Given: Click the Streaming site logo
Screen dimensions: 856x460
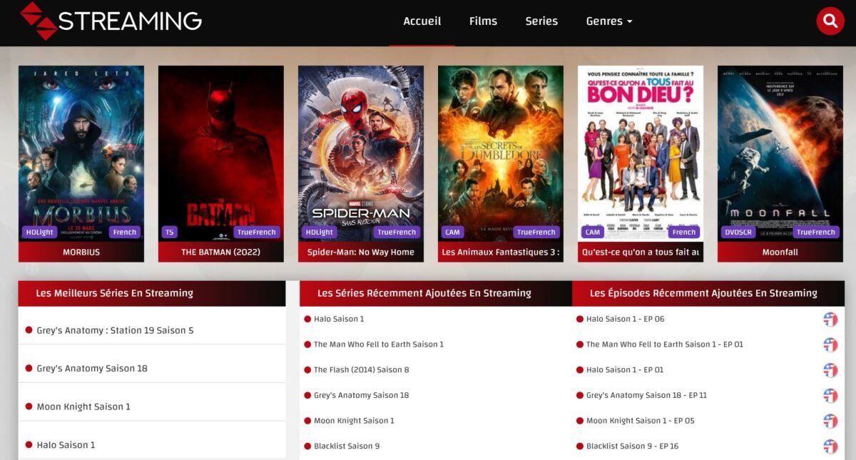Looking at the screenshot, I should coord(111,21).
